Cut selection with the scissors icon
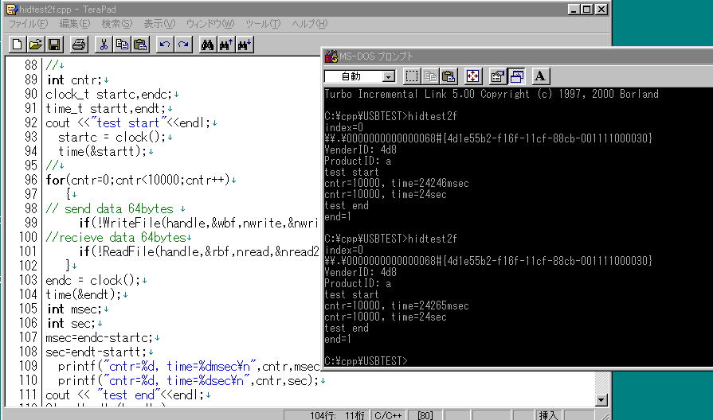This screenshot has height=420, width=713. pyautogui.click(x=104, y=45)
